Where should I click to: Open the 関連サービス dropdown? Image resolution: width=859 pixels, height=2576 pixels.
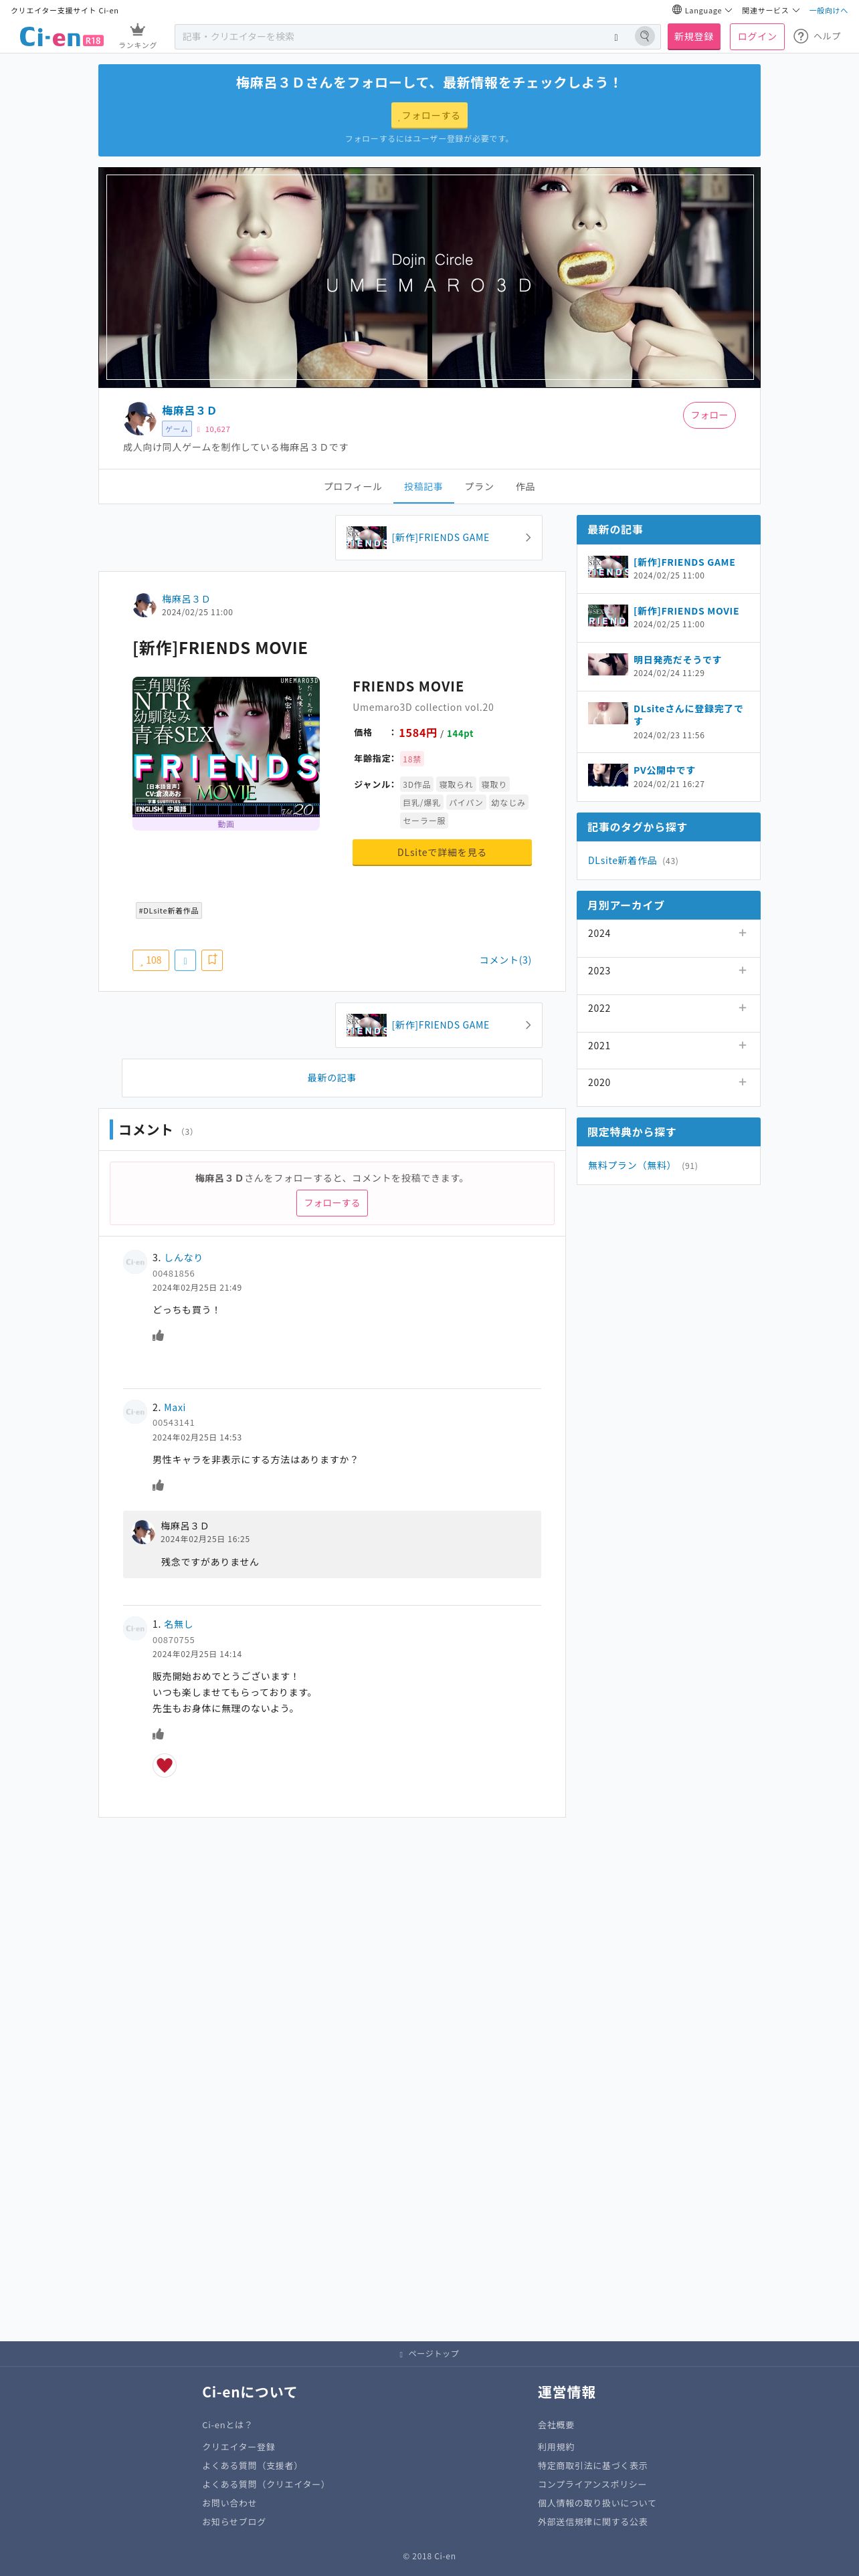(770, 10)
